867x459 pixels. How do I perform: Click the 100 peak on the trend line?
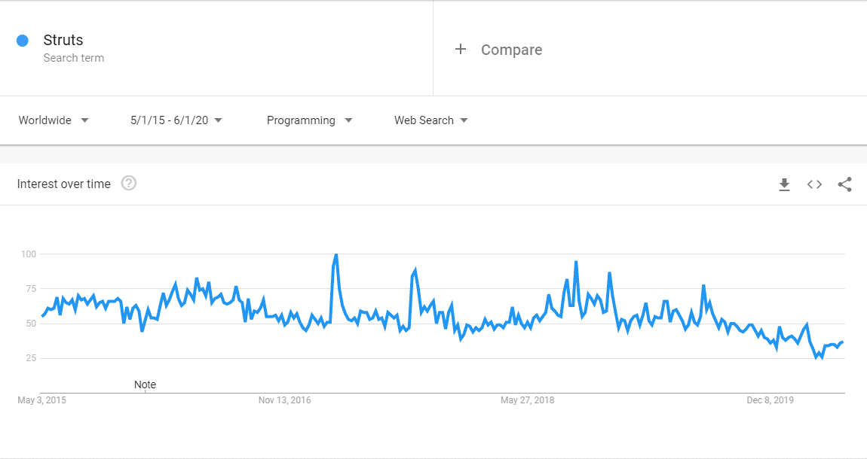coord(335,254)
